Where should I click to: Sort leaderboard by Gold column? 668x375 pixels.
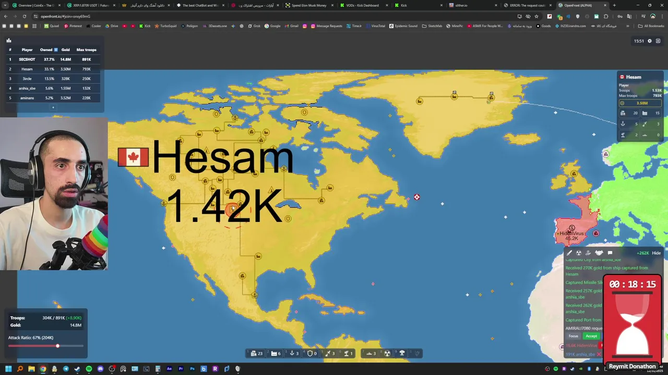(x=65, y=49)
